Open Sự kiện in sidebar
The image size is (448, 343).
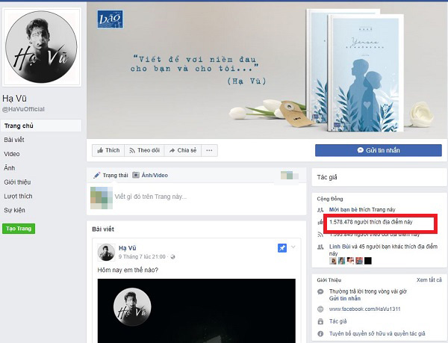[15, 210]
